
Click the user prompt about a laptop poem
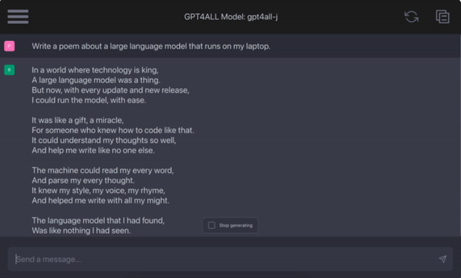point(151,46)
